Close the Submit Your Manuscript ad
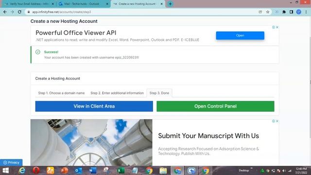Image resolution: width=311 pixels, height=175 pixels. point(277,121)
